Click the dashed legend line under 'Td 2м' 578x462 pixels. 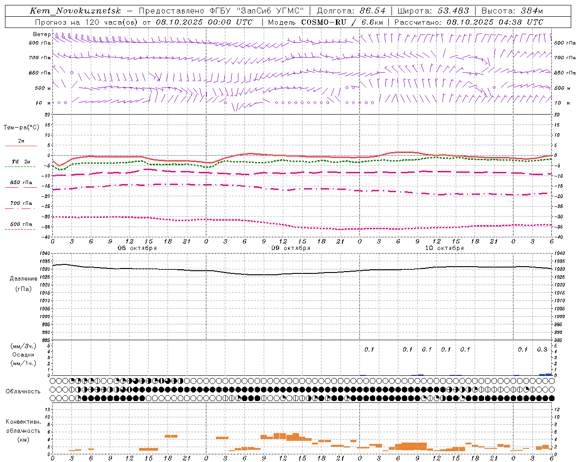coord(20,166)
